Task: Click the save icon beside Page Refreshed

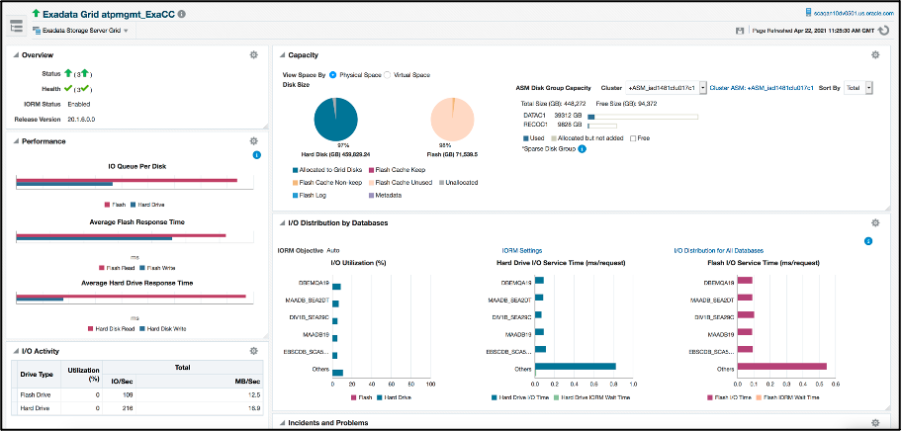Action: [x=740, y=31]
